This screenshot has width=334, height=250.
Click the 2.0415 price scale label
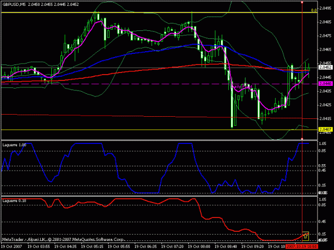point(325,119)
